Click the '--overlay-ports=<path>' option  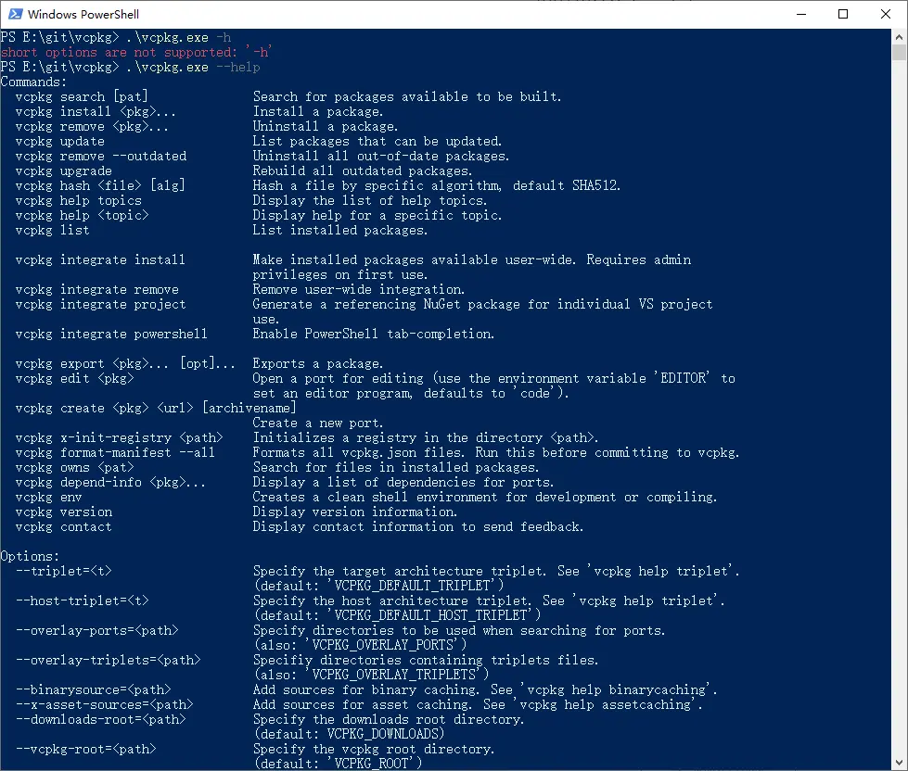coord(97,630)
